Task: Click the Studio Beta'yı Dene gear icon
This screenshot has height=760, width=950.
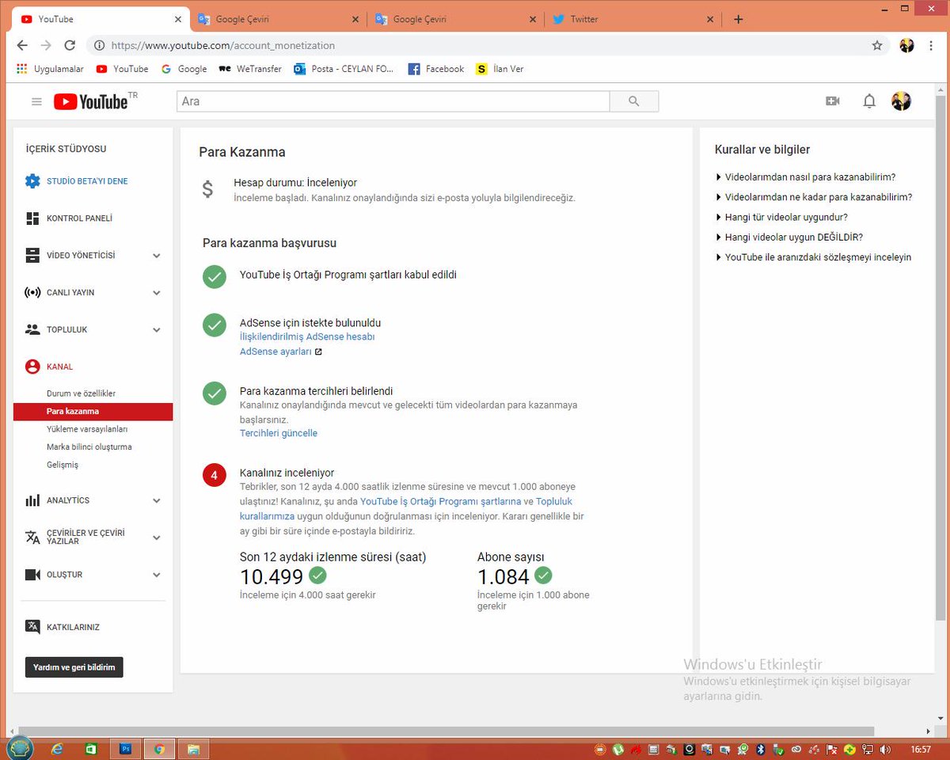Action: (32, 181)
